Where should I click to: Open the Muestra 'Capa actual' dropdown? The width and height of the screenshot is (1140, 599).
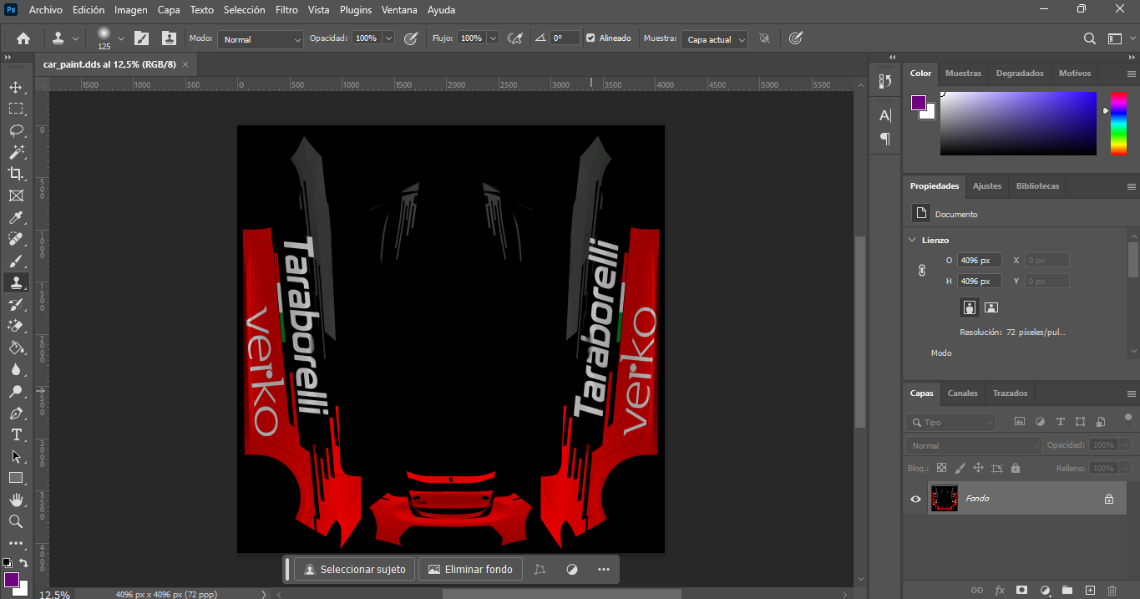click(x=714, y=39)
